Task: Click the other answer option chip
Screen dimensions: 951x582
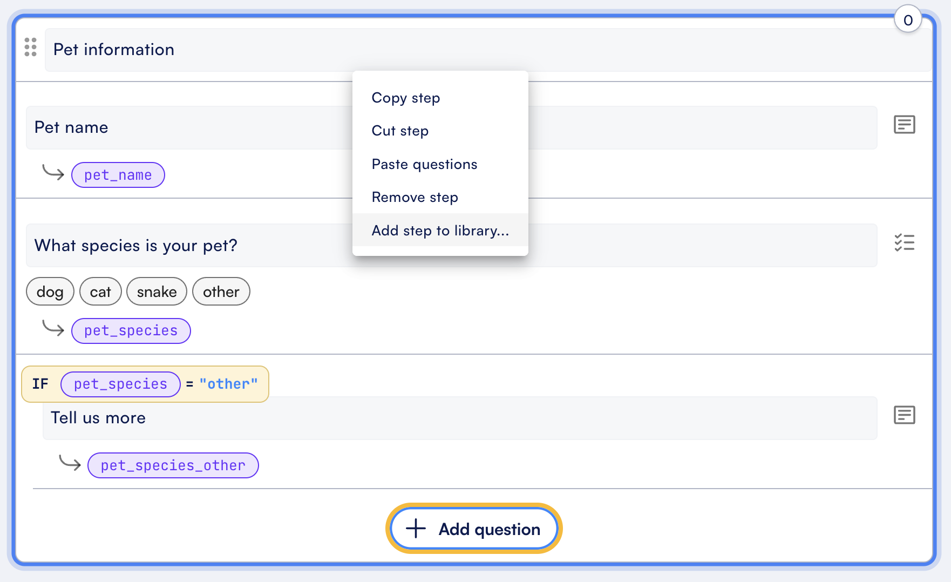Action: [x=221, y=292]
